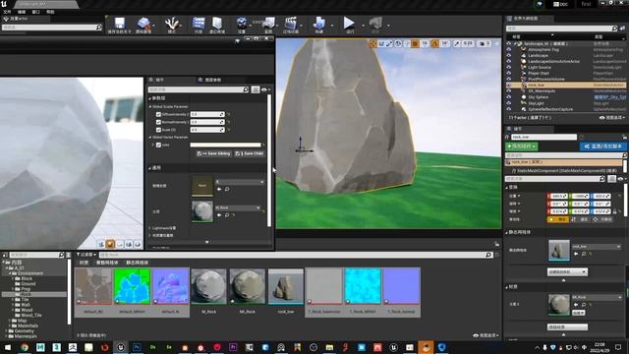This screenshot has width=629, height=354.
Task: Click the Play button in the toolbar
Action: pos(349,23)
